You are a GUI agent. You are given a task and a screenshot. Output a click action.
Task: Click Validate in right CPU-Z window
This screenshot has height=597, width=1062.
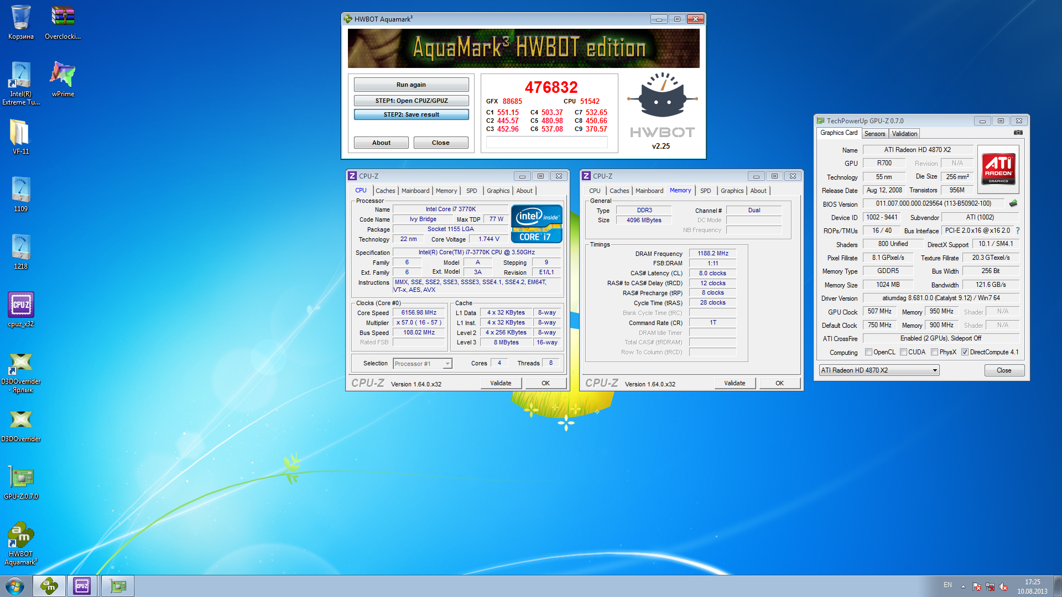point(735,383)
